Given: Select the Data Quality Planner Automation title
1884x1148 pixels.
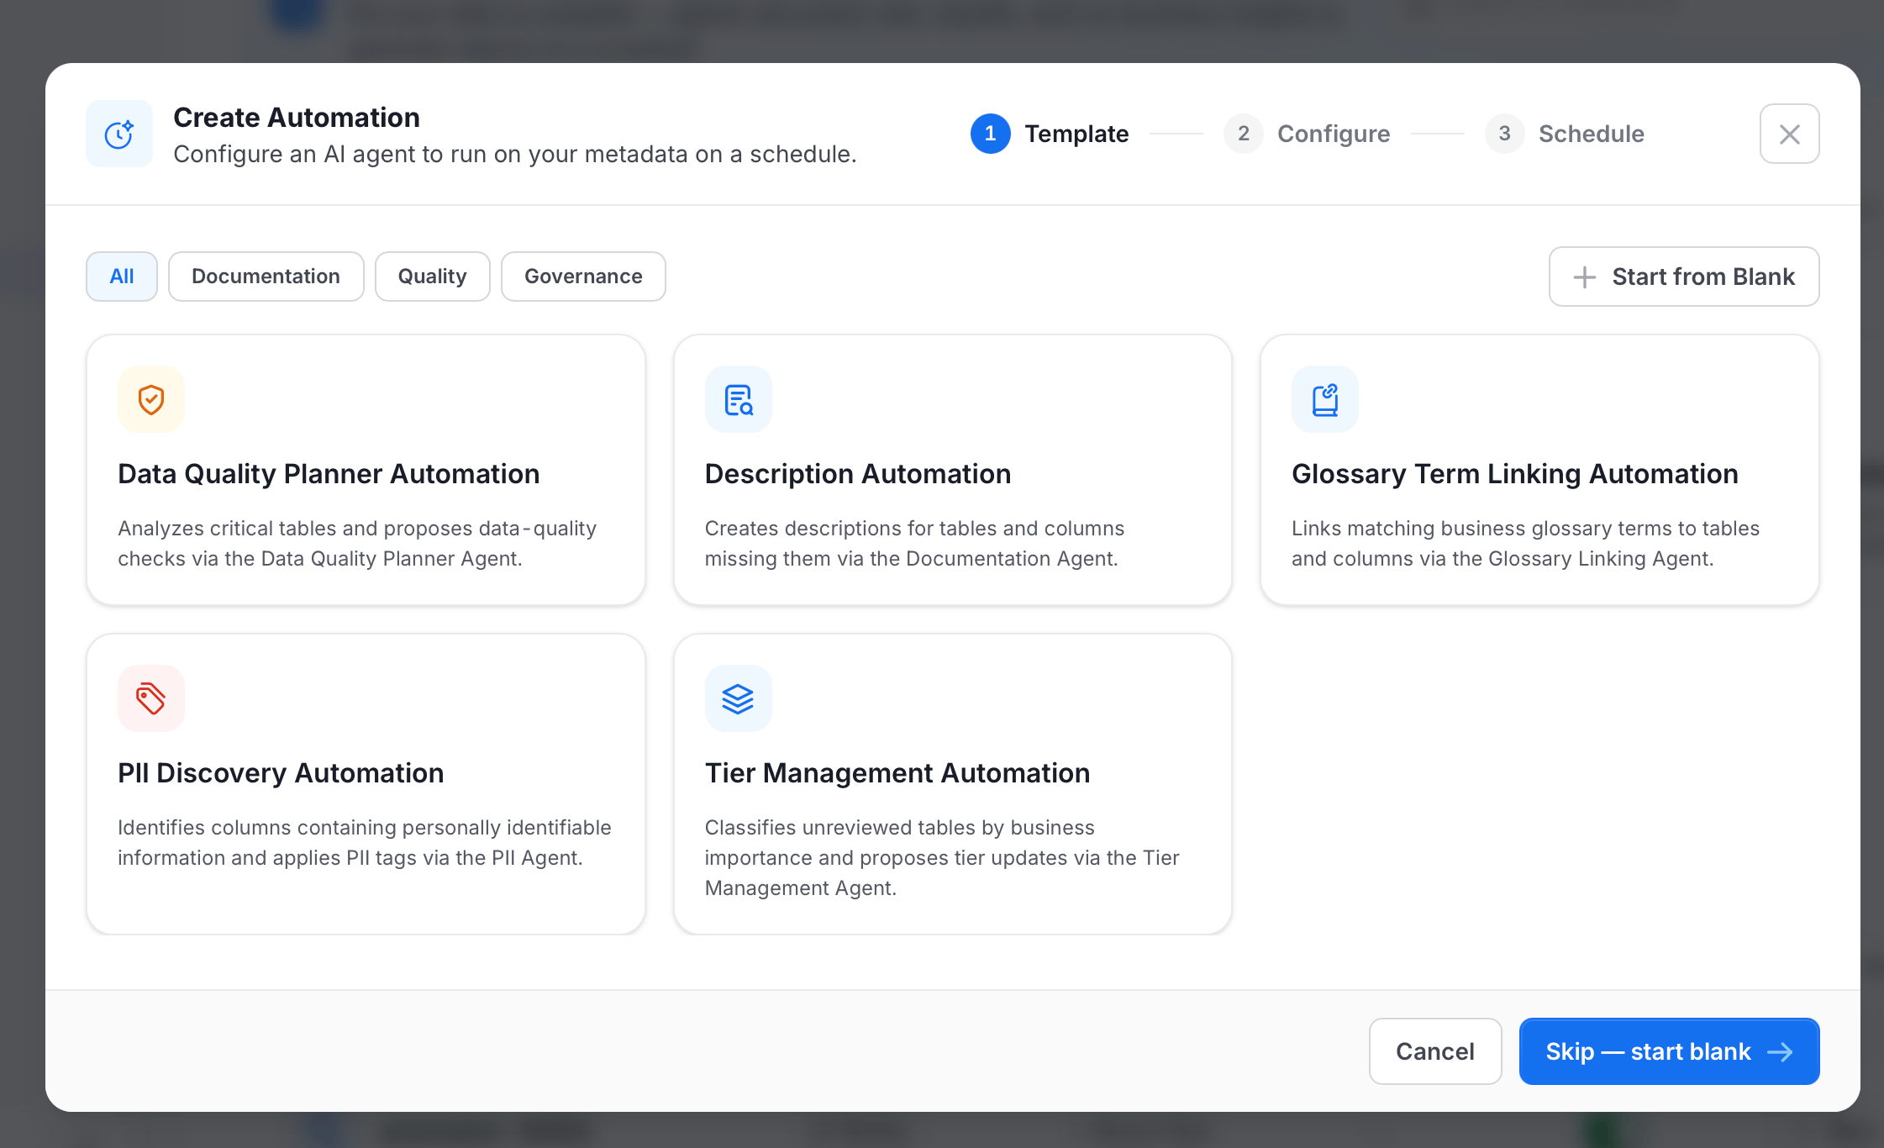Looking at the screenshot, I should tap(329, 474).
